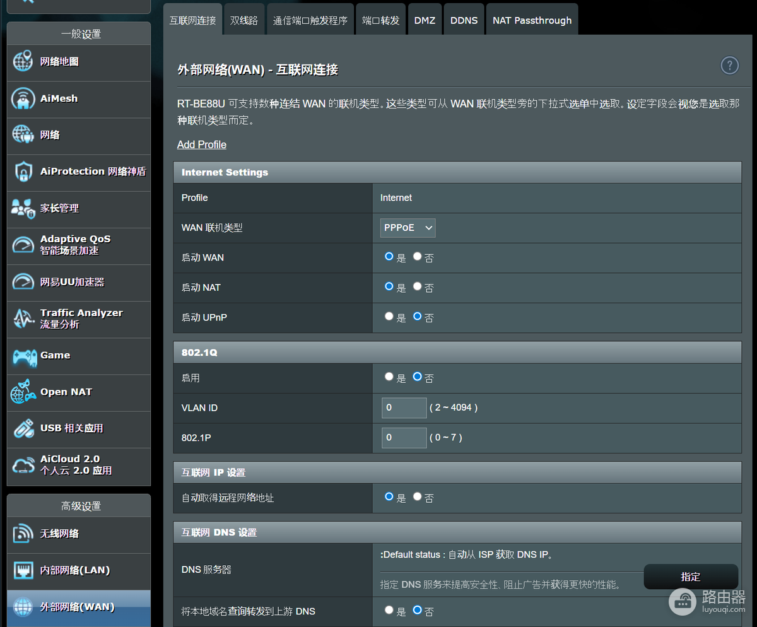Image resolution: width=757 pixels, height=627 pixels.
Task: Choose 否 for forwarding local domain queries to upstream DNS
Action: [417, 610]
